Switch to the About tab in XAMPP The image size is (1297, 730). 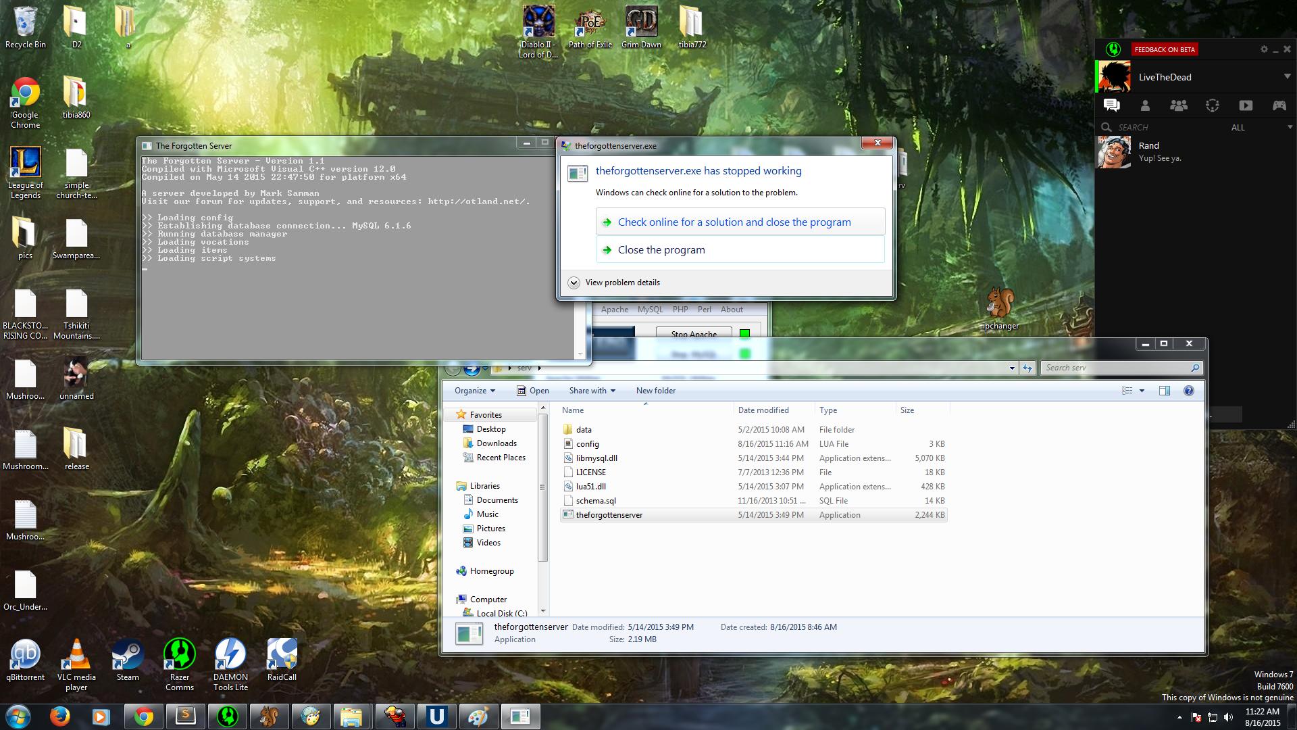point(732,310)
